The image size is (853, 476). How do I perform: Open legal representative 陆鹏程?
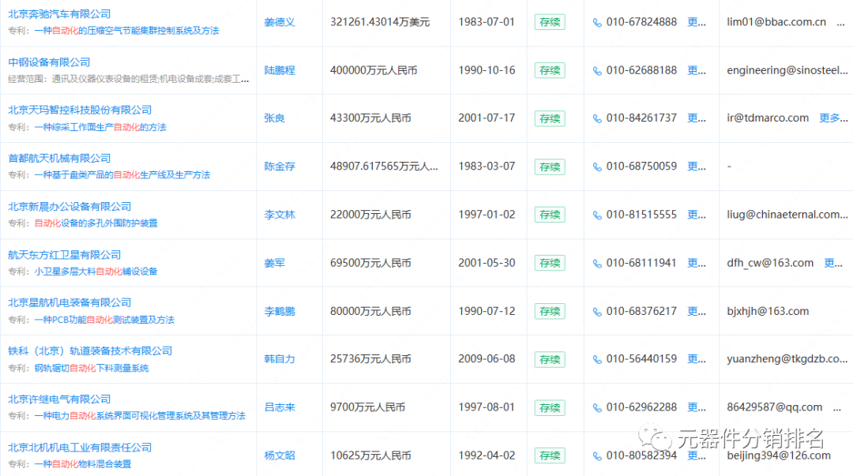pyautogui.click(x=280, y=70)
